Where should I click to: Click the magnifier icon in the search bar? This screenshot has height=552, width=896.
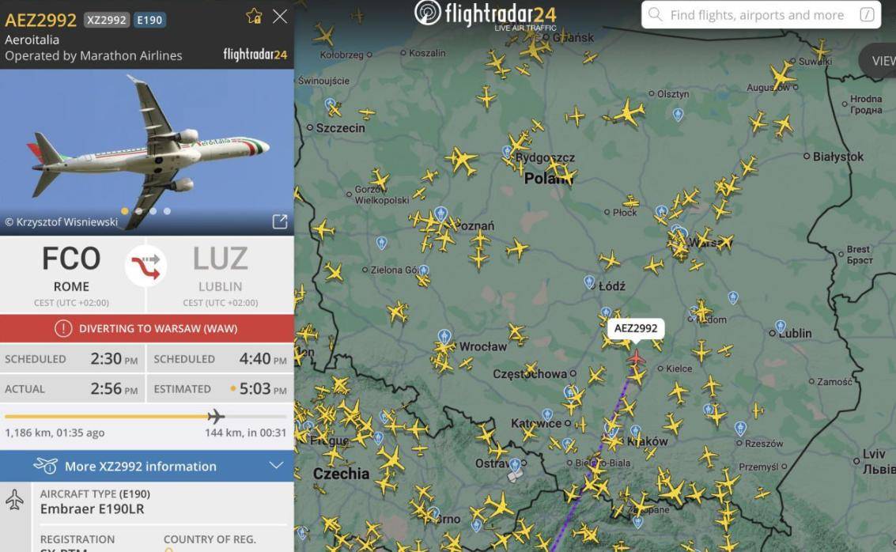pos(655,15)
